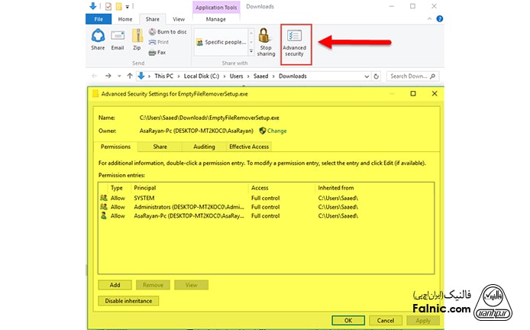Expand the recent locations dropdown arrow

pyautogui.click(x=120, y=76)
